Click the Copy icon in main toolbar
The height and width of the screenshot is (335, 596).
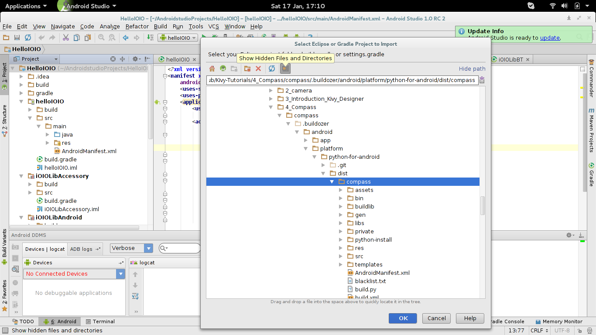tap(77, 38)
